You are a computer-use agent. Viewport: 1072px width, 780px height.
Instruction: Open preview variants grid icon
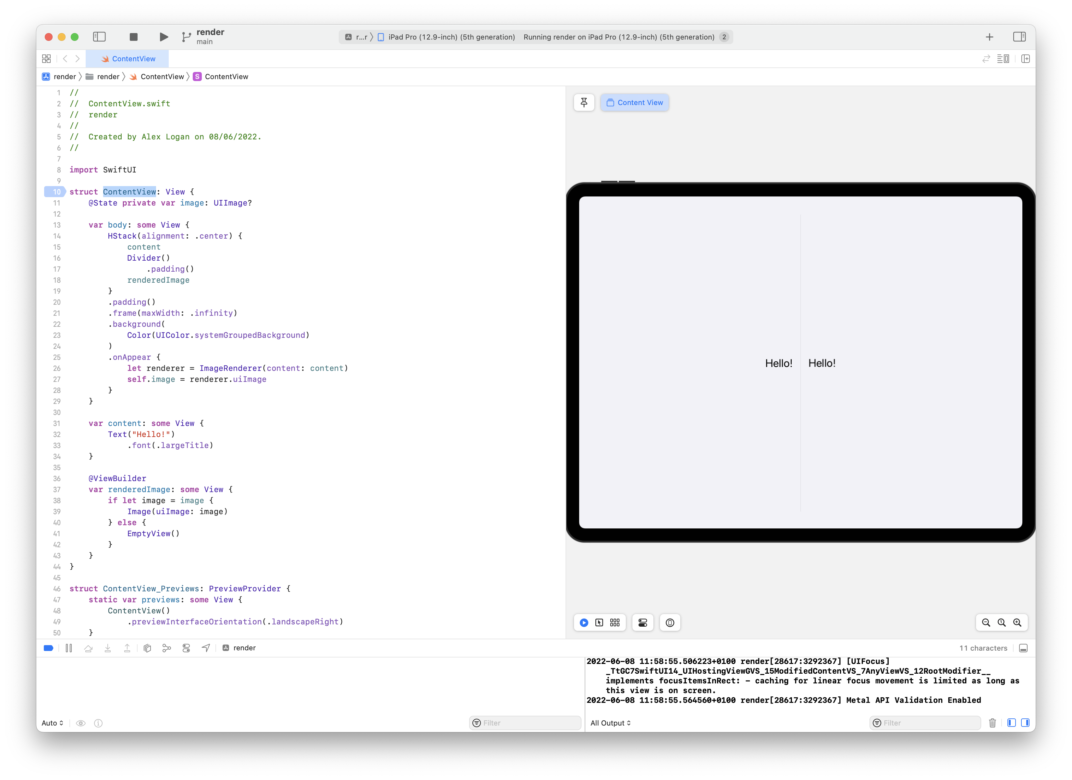(x=615, y=622)
